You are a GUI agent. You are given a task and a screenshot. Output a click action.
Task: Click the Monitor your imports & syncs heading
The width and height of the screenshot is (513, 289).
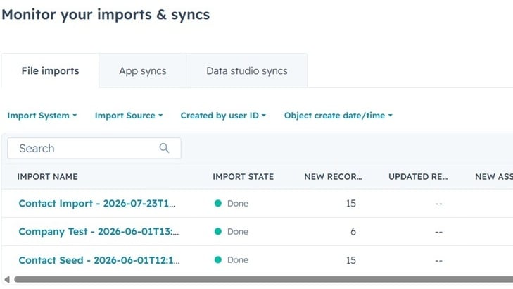(x=106, y=15)
